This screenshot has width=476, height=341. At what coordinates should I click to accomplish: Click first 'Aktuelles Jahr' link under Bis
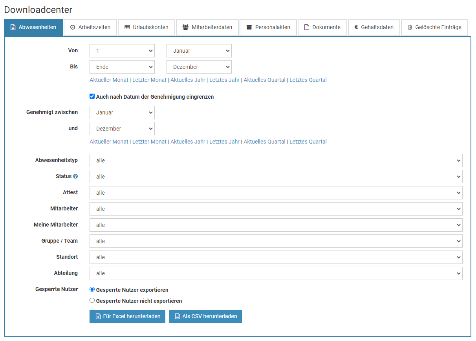tap(188, 80)
